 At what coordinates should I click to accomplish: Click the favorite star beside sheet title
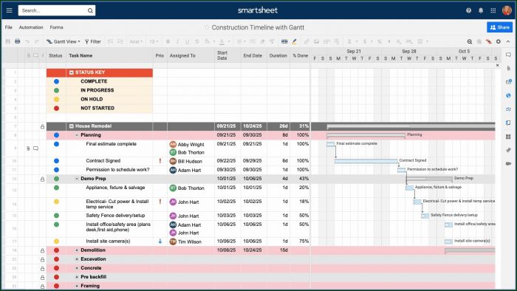207,27
